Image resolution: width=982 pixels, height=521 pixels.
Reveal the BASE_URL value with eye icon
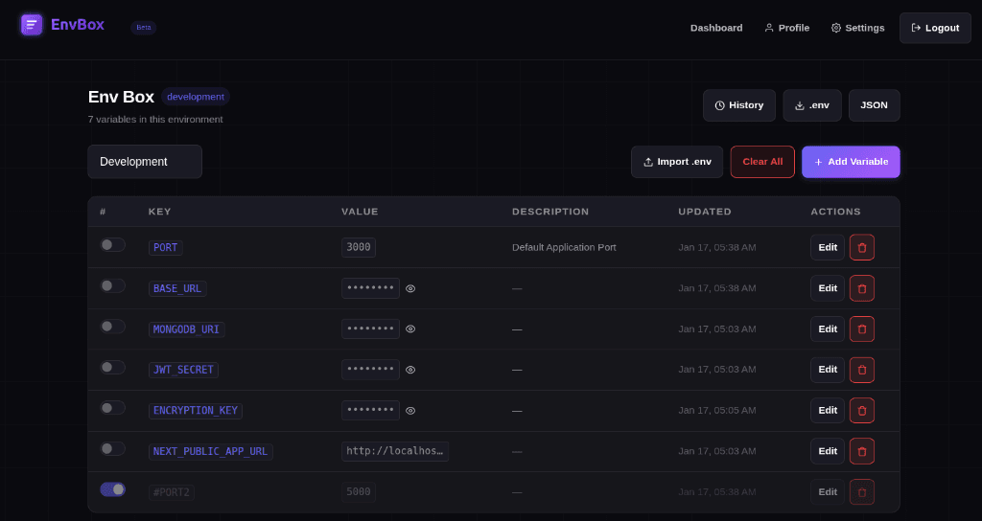(410, 288)
